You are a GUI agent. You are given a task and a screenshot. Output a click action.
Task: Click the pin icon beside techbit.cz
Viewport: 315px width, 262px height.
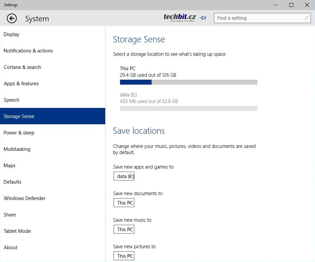point(203,18)
